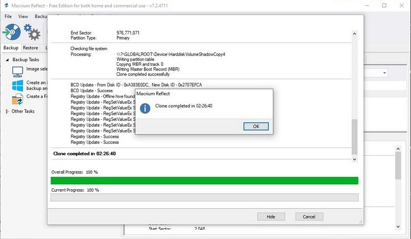Click the 'BCD Update - Success' log line
This screenshot has width=411, height=239.
tap(91, 90)
